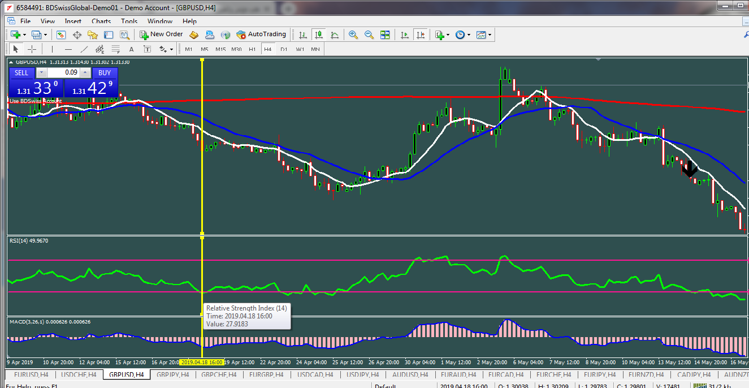Click the New Order button
Image resolution: width=749 pixels, height=388 pixels.
pyautogui.click(x=162, y=35)
